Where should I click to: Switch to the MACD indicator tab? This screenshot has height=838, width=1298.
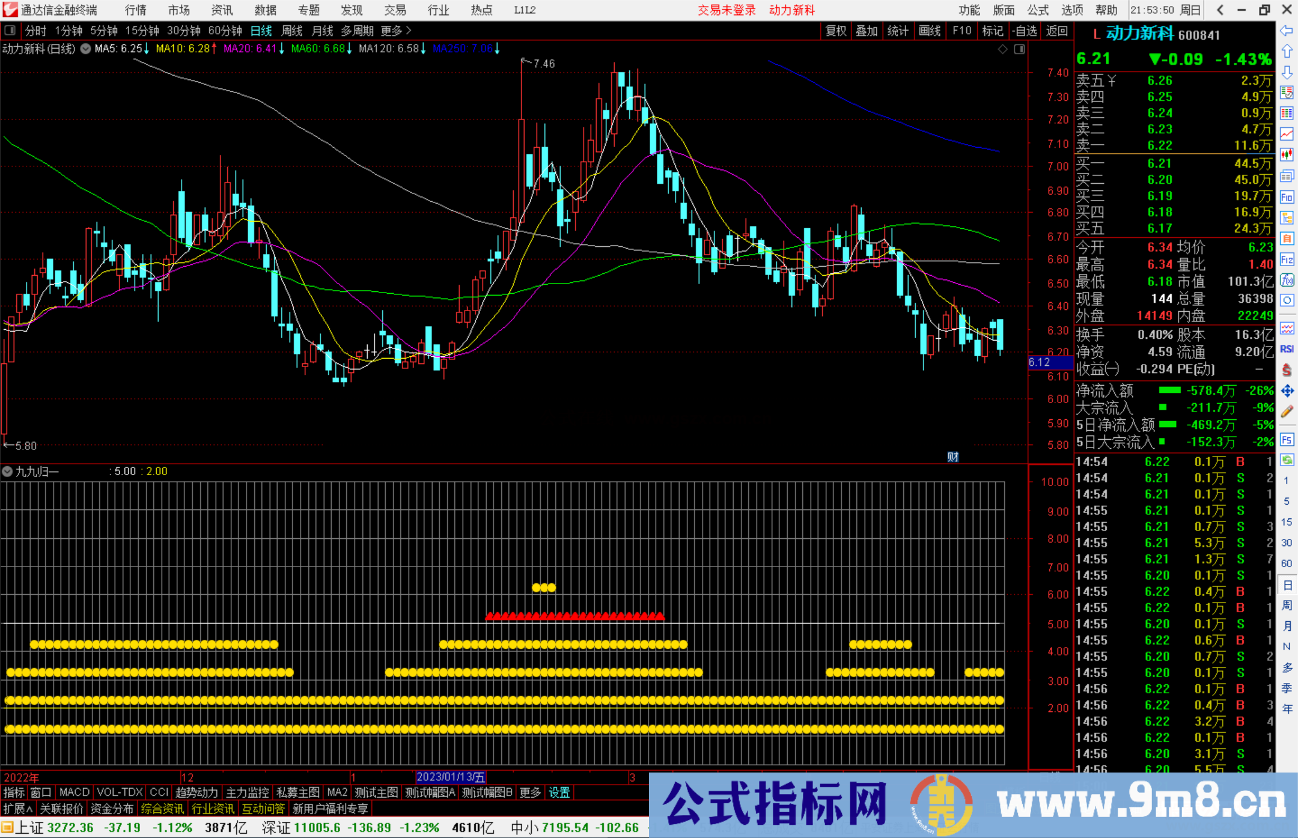pos(73,792)
